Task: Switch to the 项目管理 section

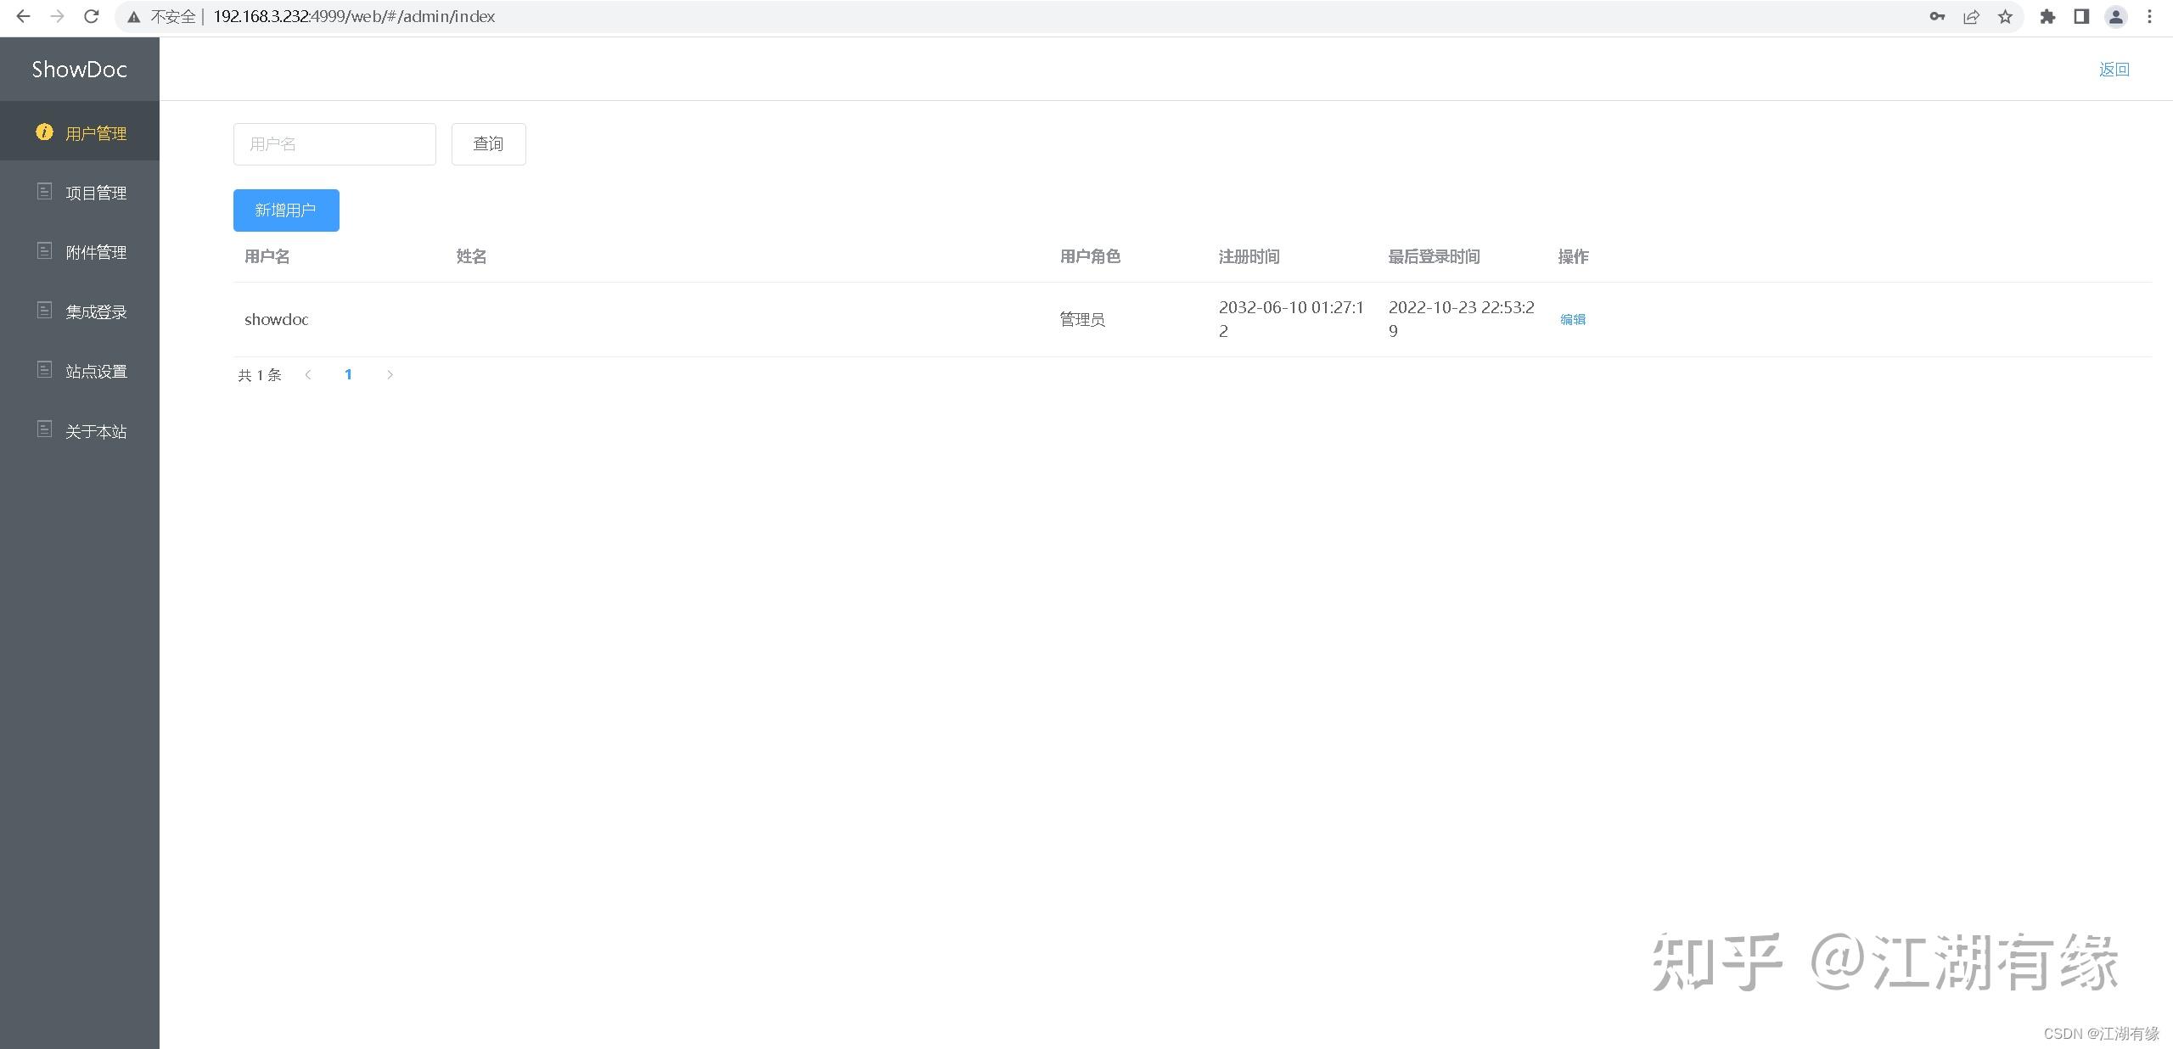Action: 96,191
